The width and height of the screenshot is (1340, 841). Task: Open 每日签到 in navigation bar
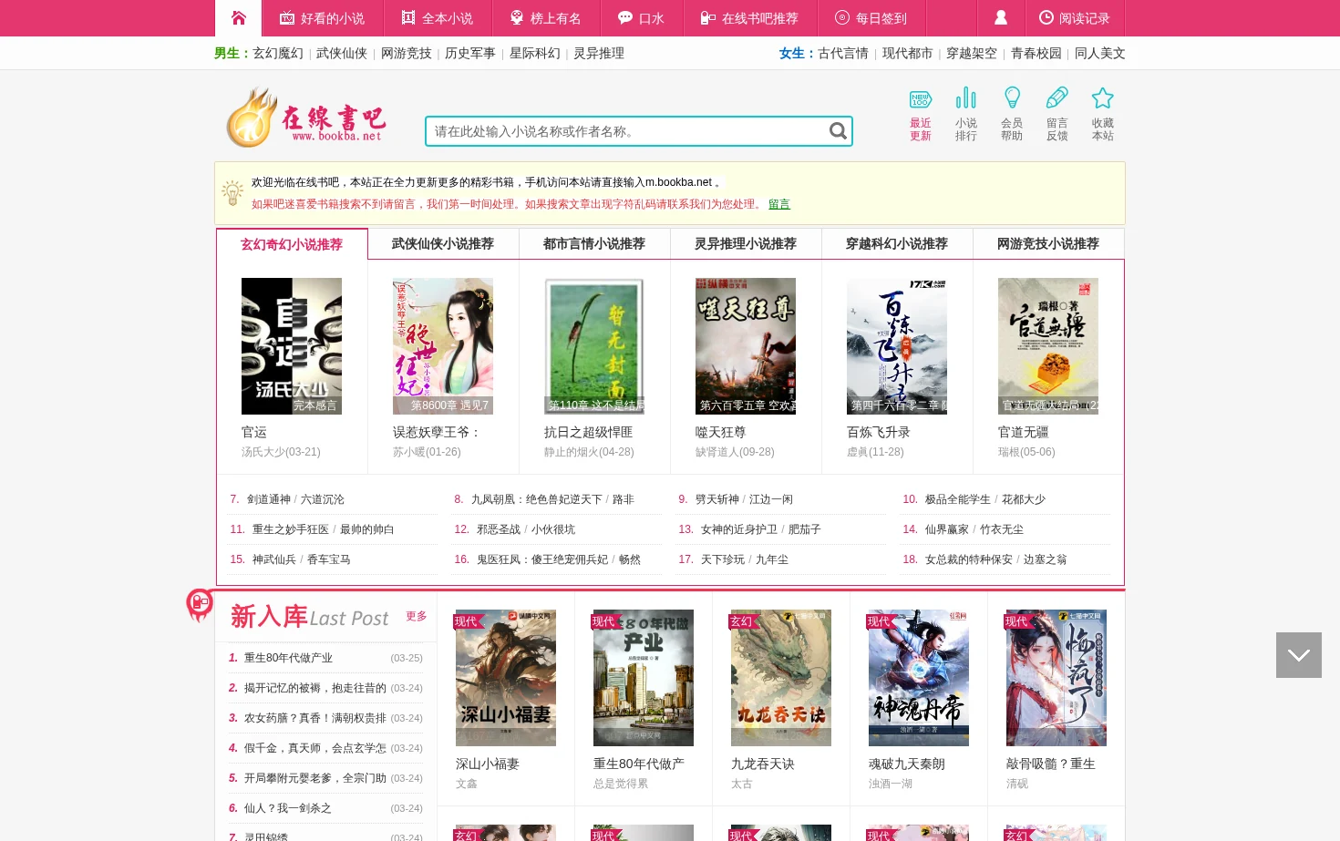(871, 18)
